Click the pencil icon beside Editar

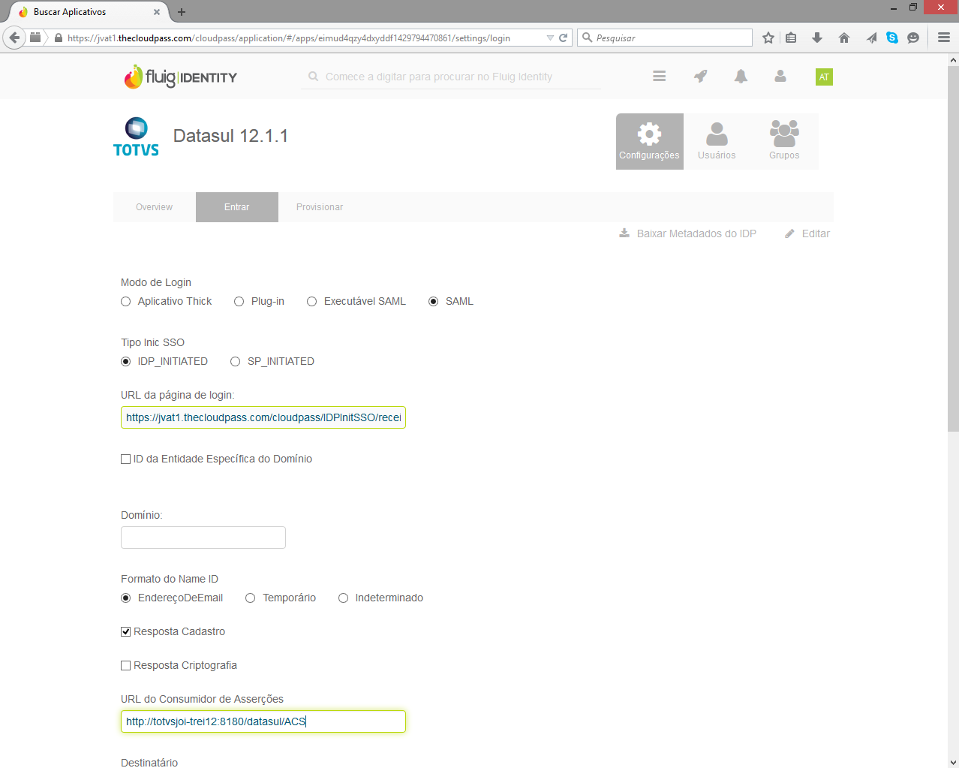click(x=789, y=233)
